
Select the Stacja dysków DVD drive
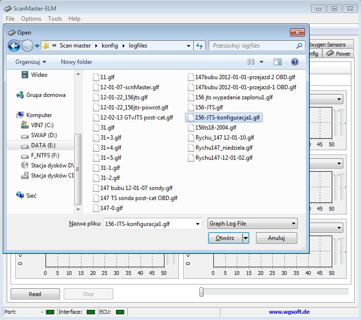(47, 166)
